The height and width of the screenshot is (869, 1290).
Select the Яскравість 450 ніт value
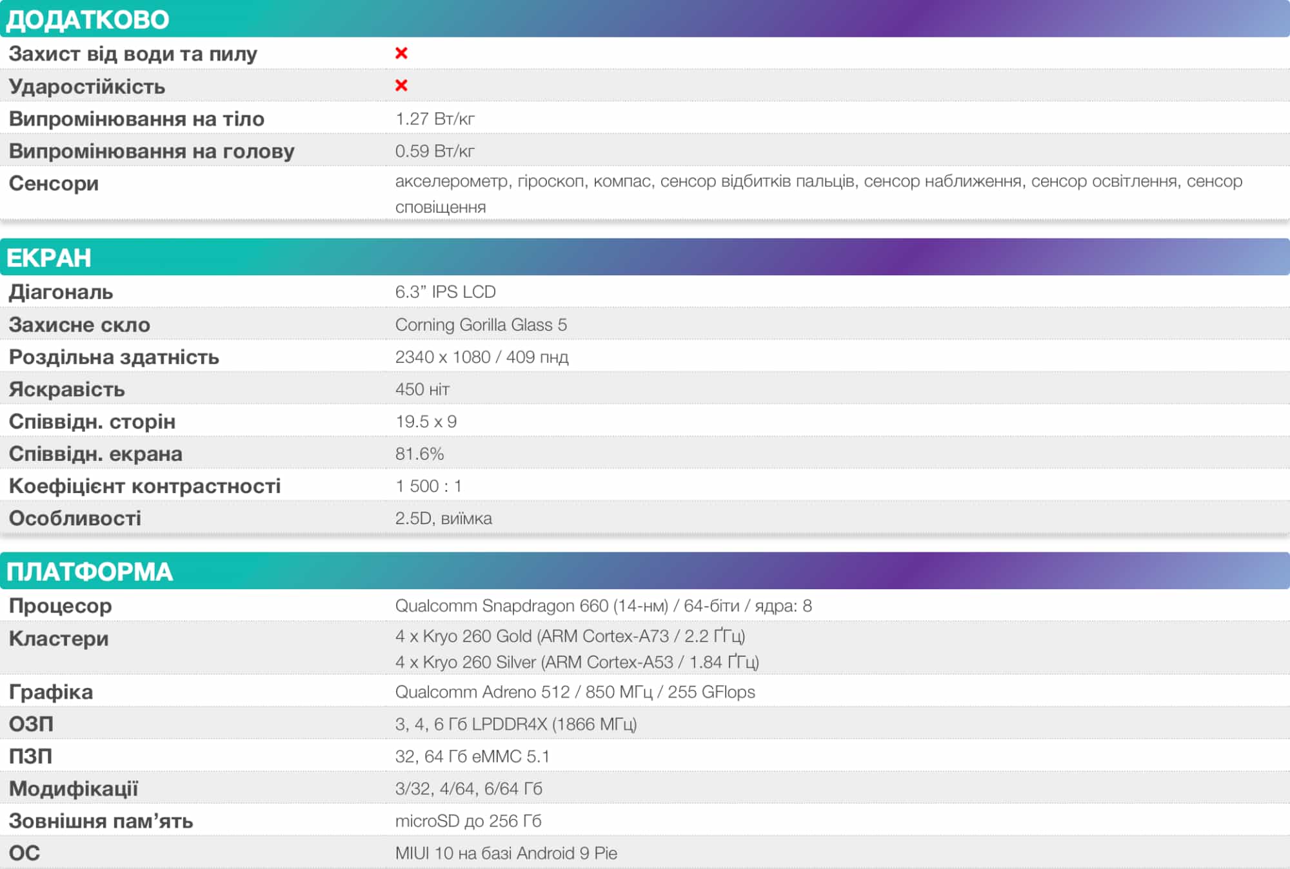tap(422, 389)
